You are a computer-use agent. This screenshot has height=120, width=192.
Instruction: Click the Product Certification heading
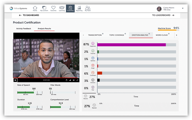27,22
